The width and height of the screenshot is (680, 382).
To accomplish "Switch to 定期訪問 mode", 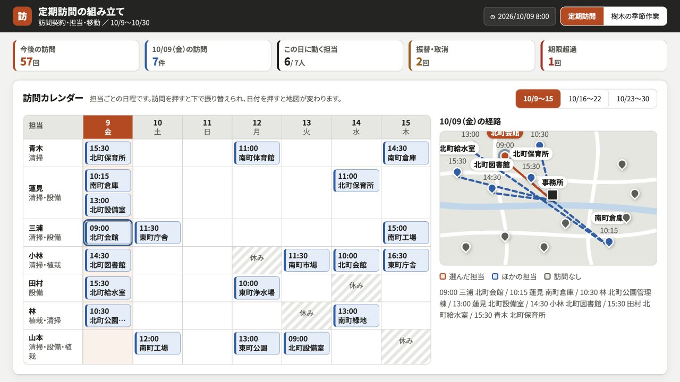I will pyautogui.click(x=582, y=16).
